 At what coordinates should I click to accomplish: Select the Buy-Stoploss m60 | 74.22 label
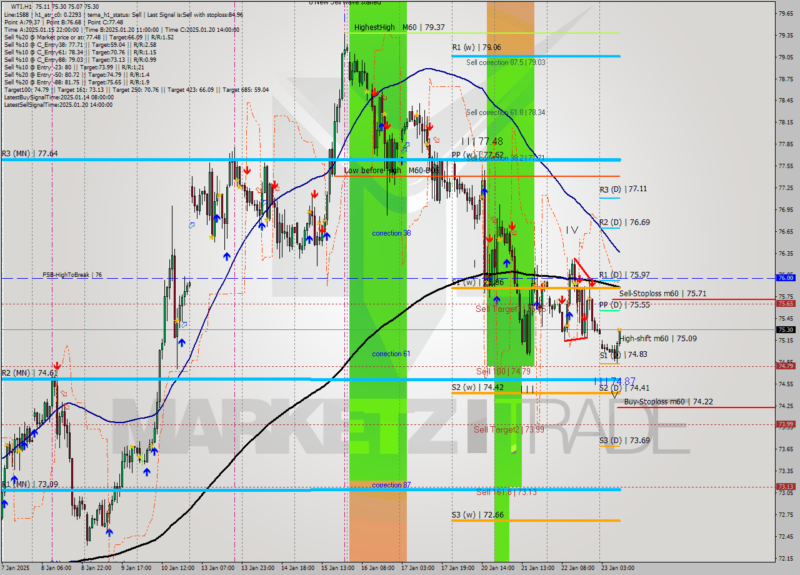[x=669, y=402]
